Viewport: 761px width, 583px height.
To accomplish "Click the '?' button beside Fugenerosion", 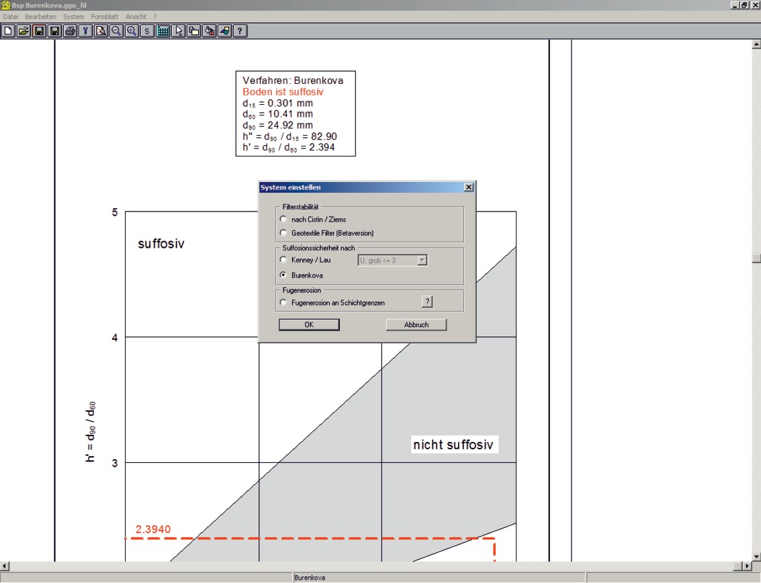I will coord(427,302).
